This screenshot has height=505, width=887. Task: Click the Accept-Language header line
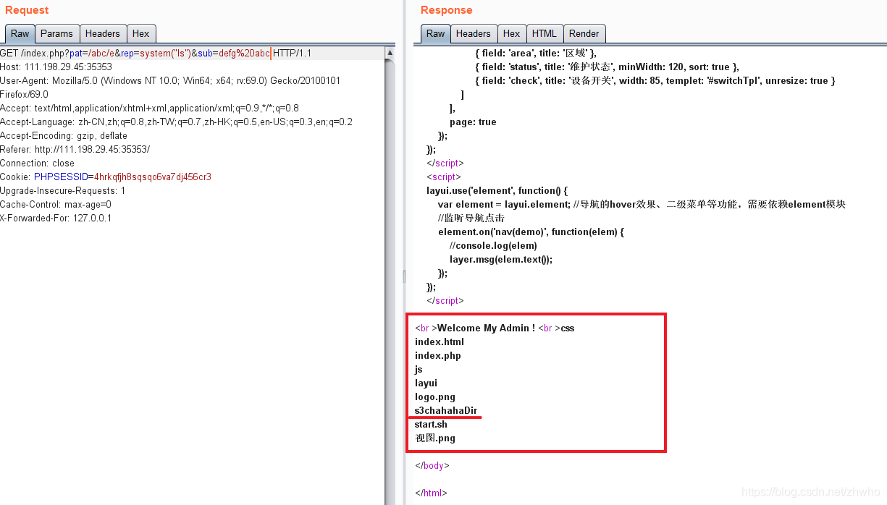176,122
